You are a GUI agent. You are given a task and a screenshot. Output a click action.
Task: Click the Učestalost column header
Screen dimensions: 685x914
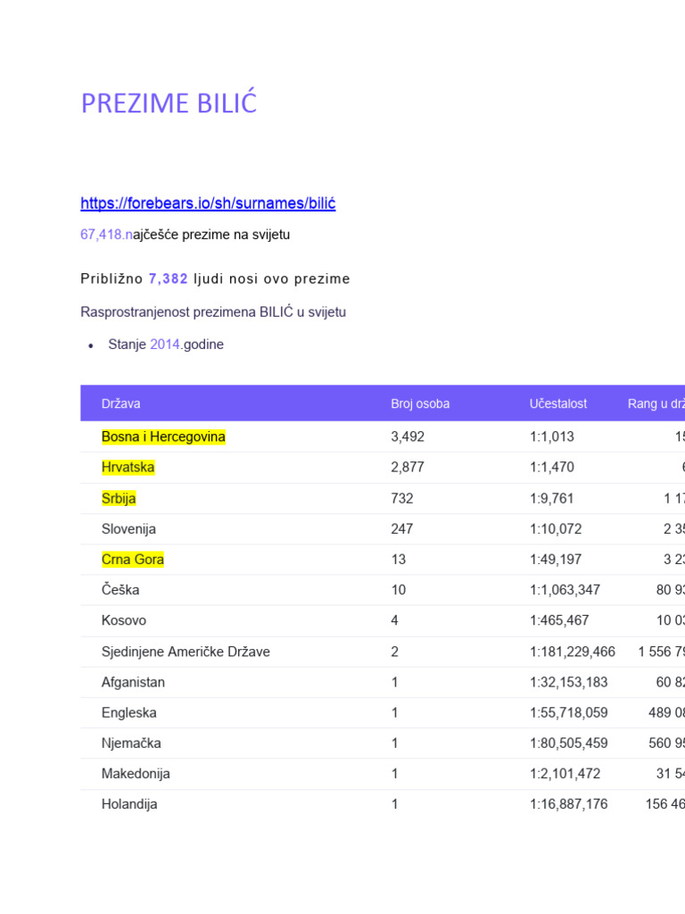click(558, 403)
